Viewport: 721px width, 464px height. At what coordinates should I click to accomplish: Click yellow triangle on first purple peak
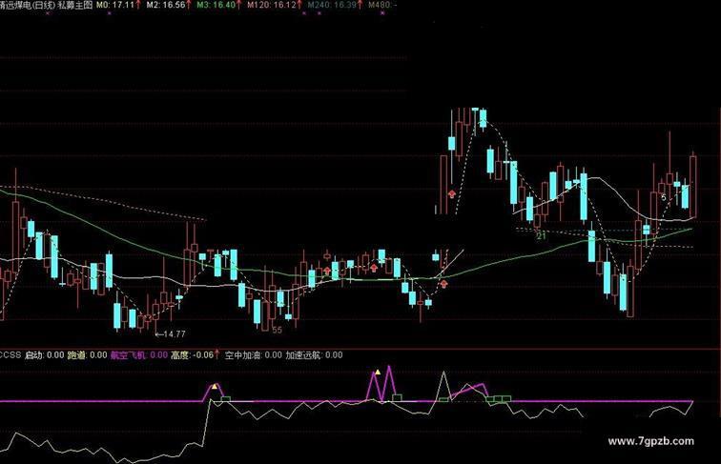pyautogui.click(x=215, y=387)
